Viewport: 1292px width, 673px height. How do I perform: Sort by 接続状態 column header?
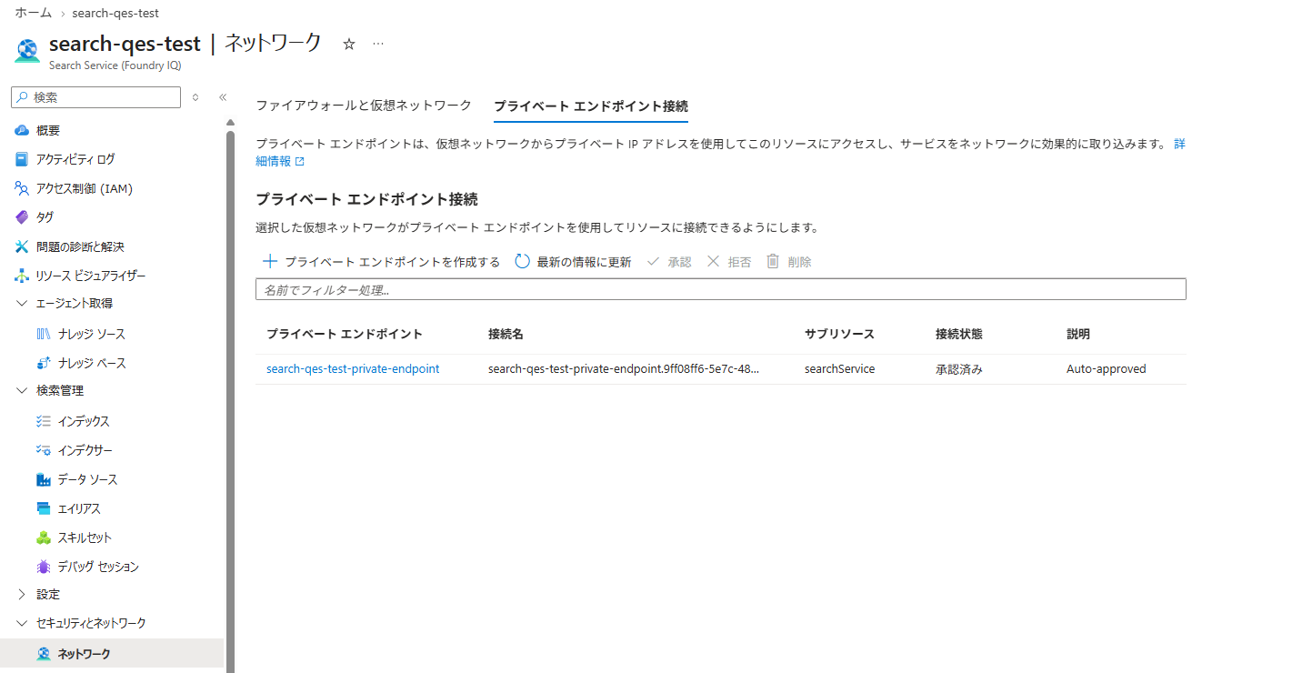tap(958, 334)
